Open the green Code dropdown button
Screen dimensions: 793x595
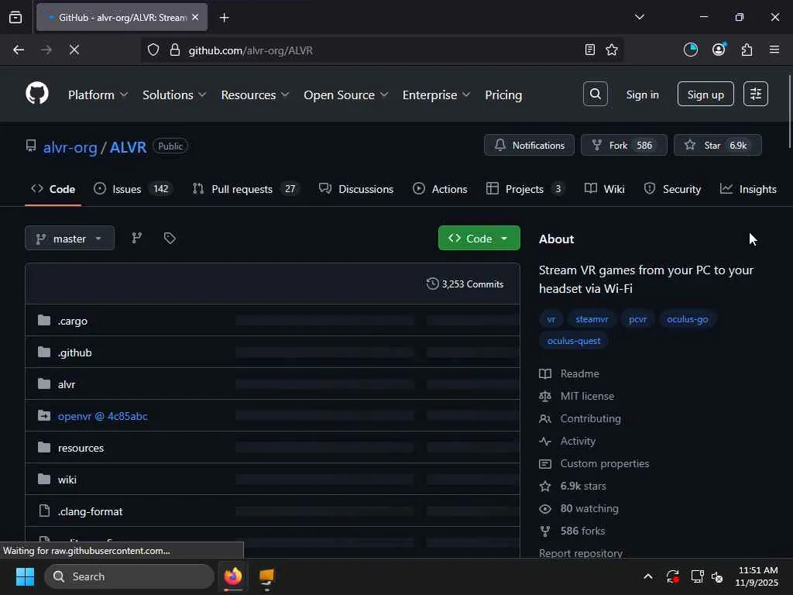479,238
